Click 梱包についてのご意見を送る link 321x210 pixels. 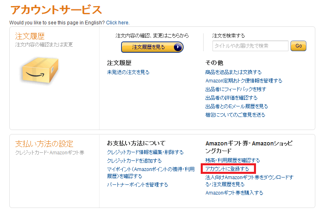coord(235,115)
